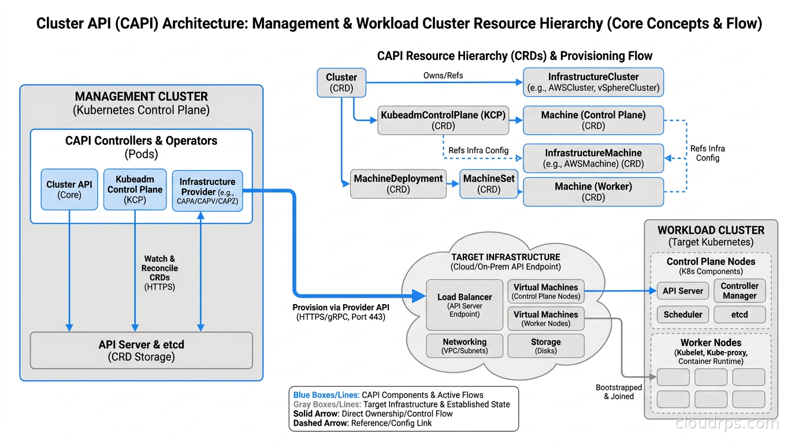Click the 'Dashed Arrow' legend entry
This screenshot has width=795, height=444.
point(362,423)
